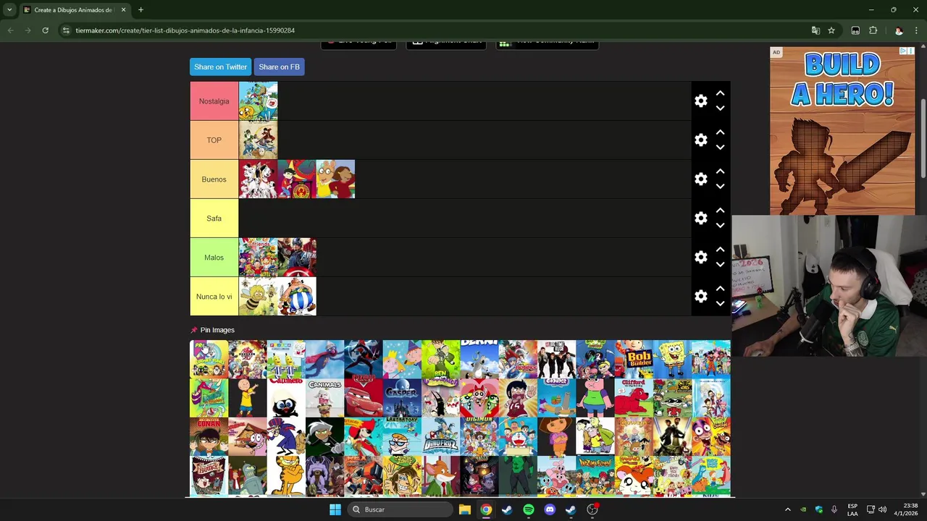The image size is (927, 521).
Task: Pick the Captain America image in Malos tier
Action: point(297,258)
